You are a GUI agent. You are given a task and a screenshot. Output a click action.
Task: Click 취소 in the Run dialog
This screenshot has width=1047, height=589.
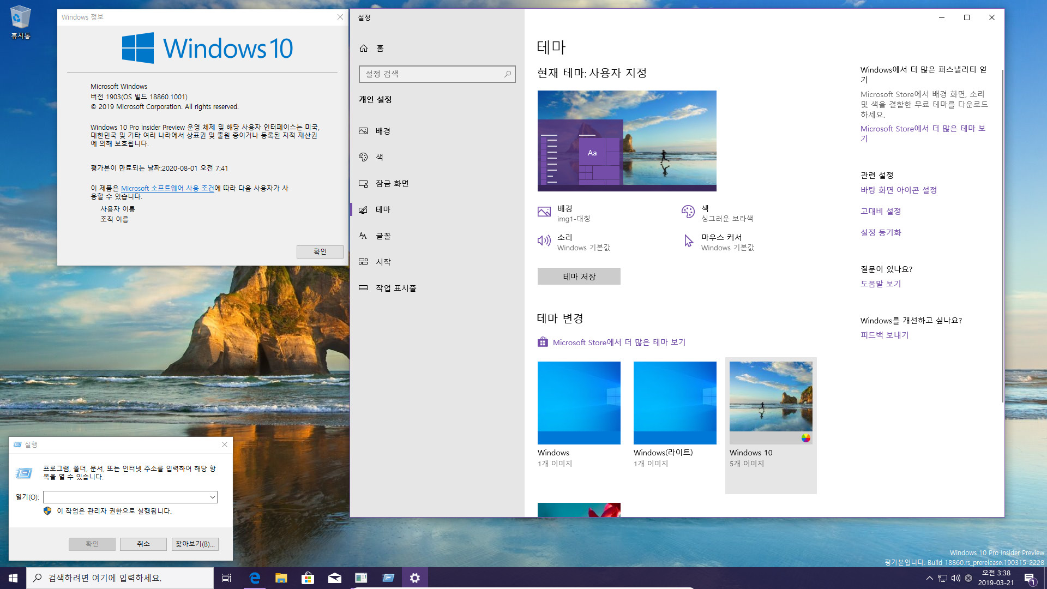143,544
